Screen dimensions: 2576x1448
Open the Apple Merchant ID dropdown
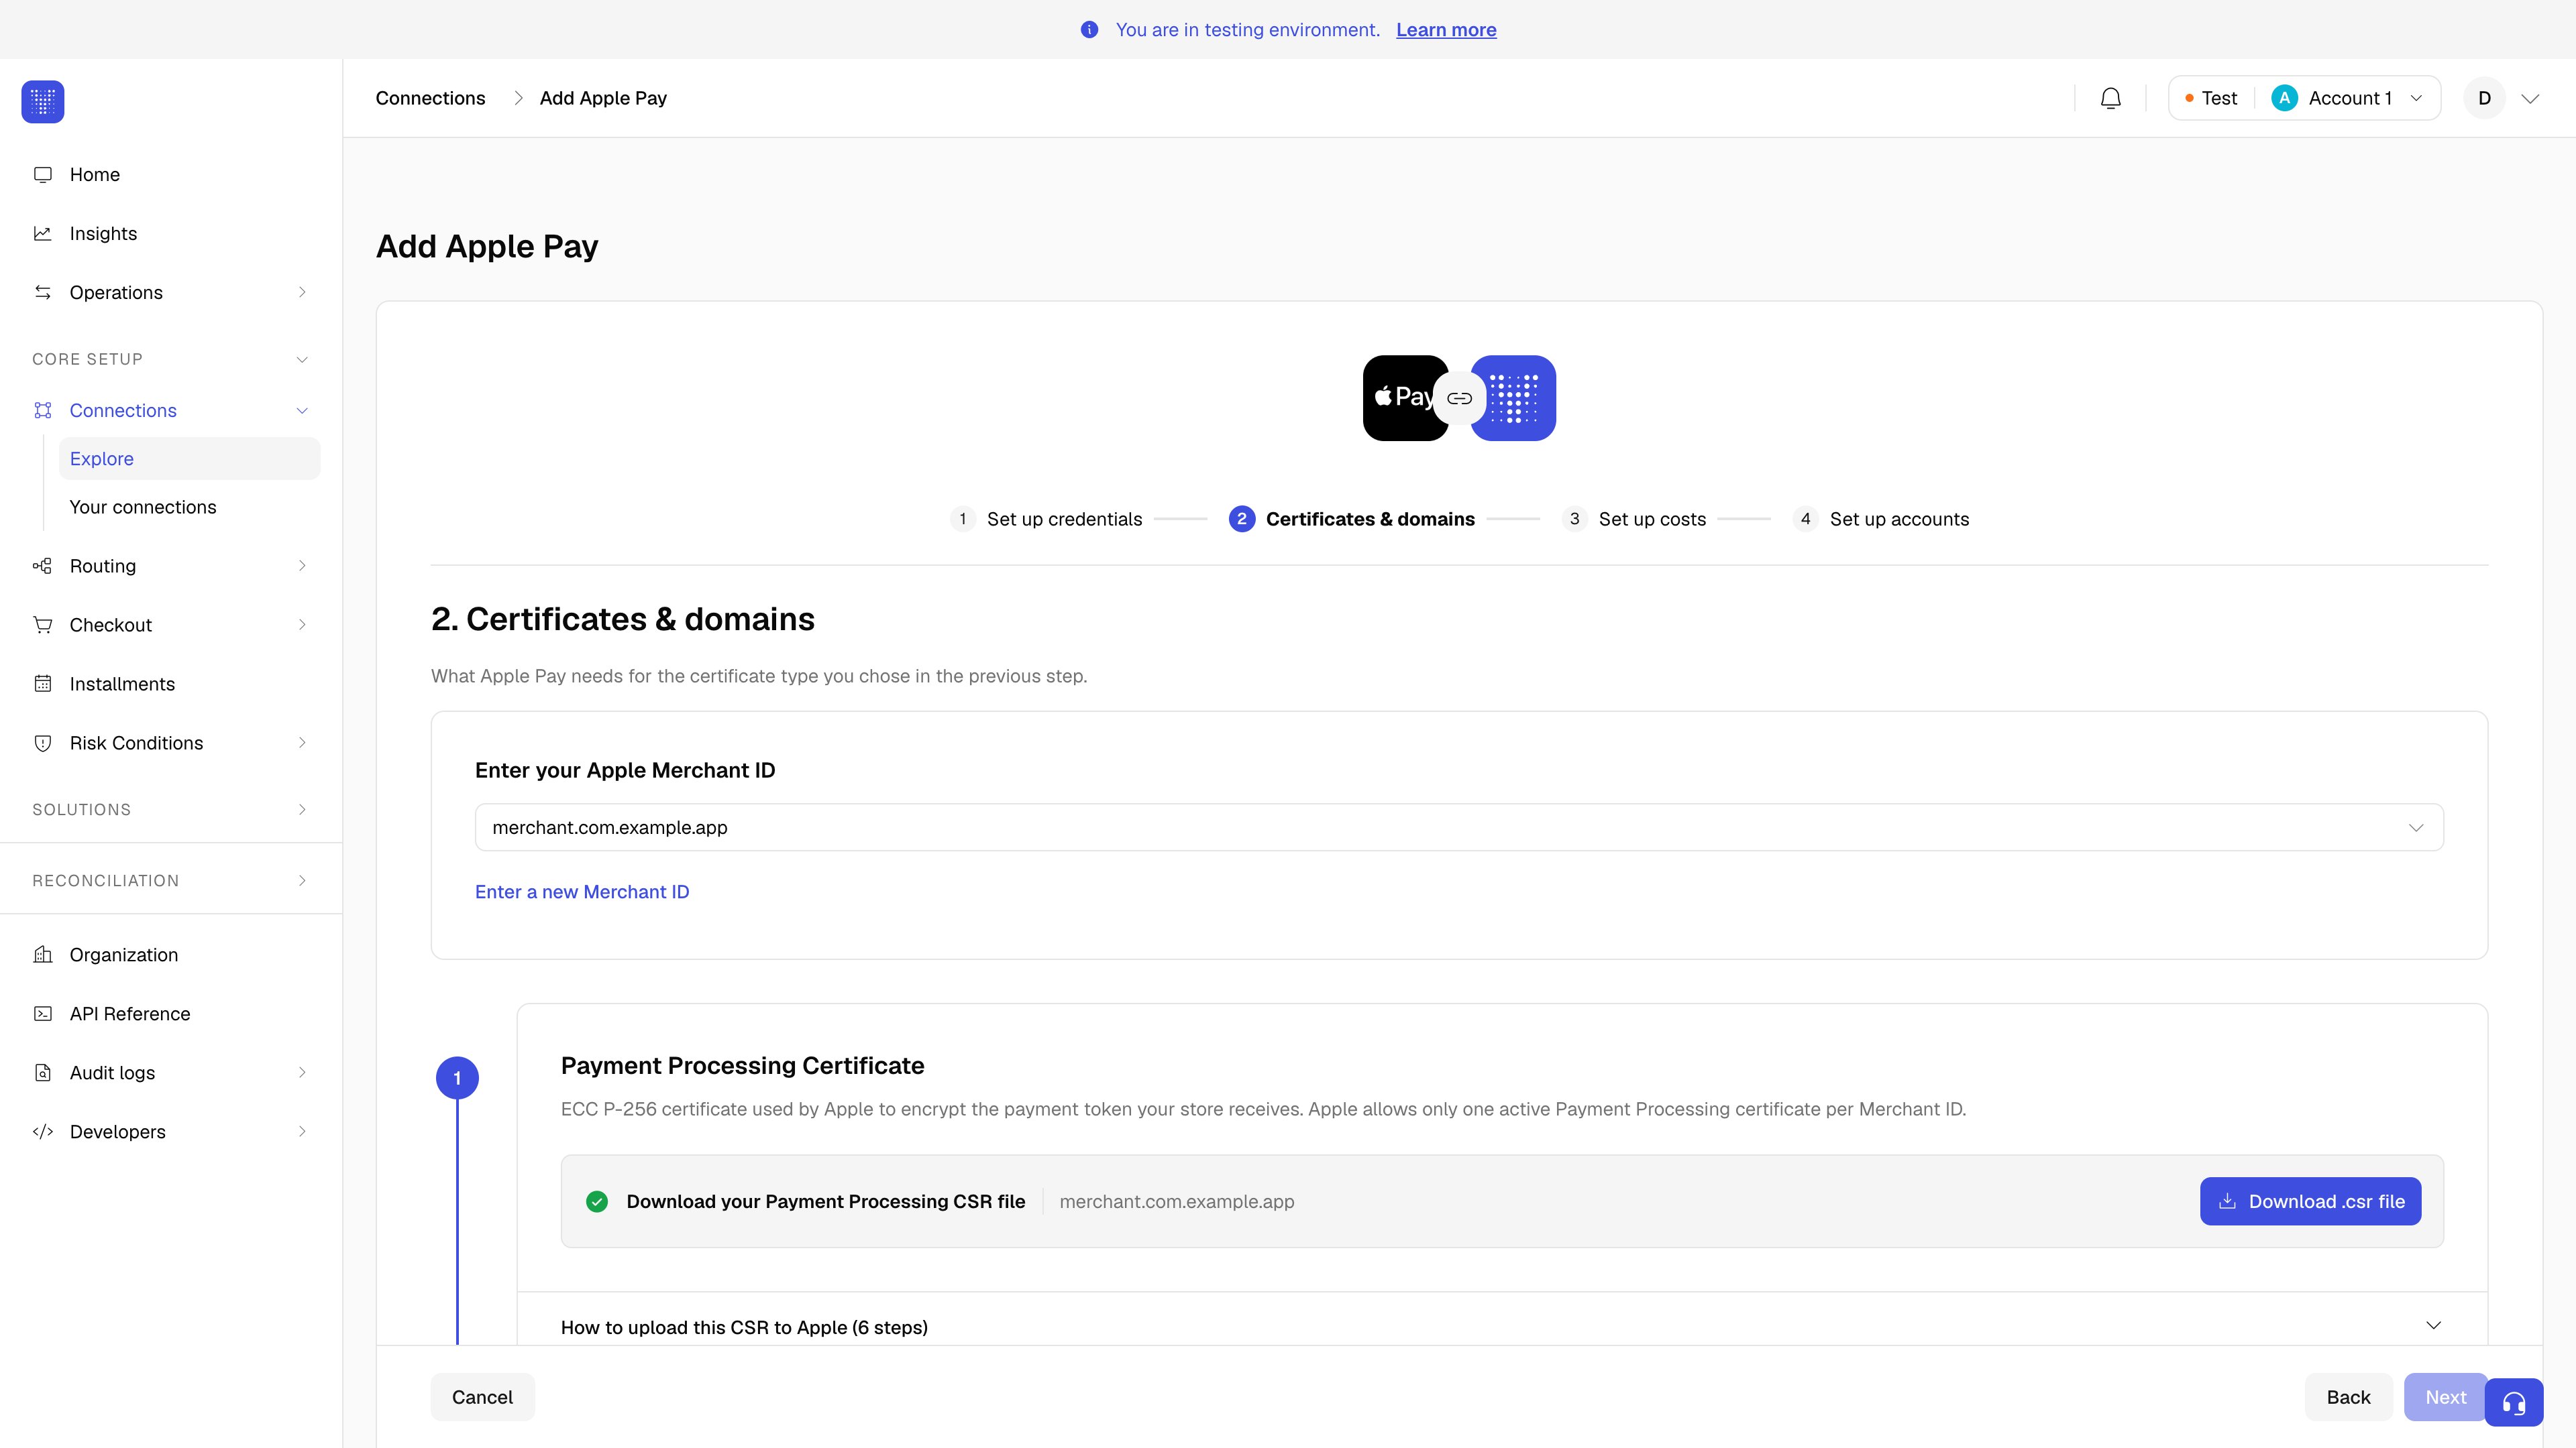point(1459,827)
